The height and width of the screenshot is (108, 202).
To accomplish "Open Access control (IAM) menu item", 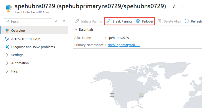I will click(26, 39).
